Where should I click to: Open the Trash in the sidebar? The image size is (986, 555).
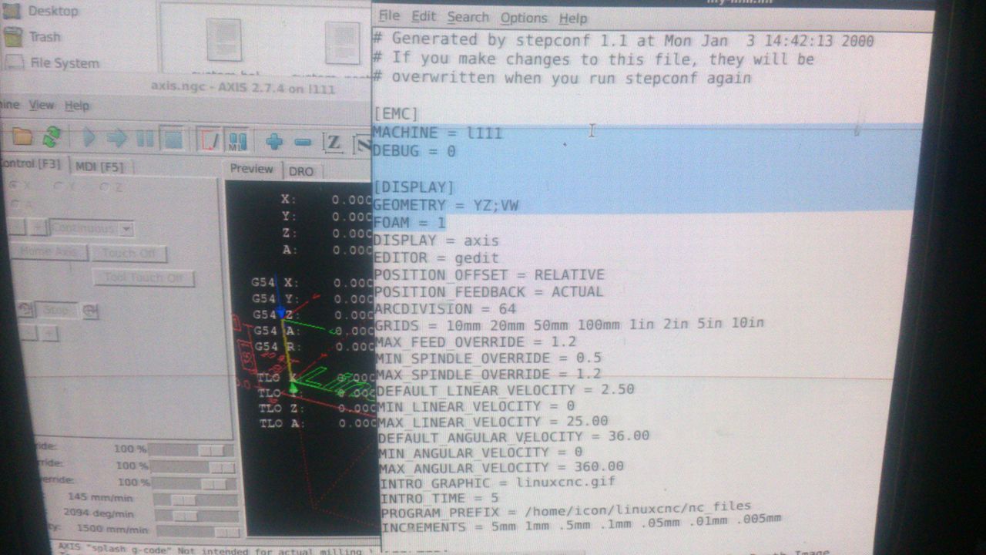coord(32,36)
